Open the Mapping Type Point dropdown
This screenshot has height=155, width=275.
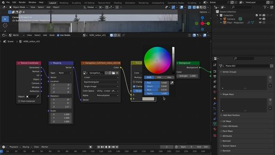pos(65,73)
